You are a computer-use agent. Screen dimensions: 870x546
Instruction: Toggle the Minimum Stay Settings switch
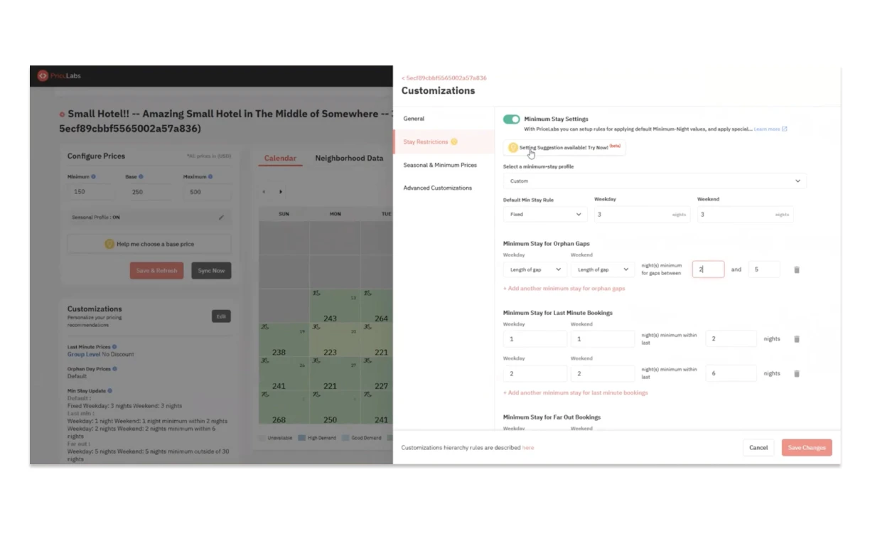click(511, 119)
